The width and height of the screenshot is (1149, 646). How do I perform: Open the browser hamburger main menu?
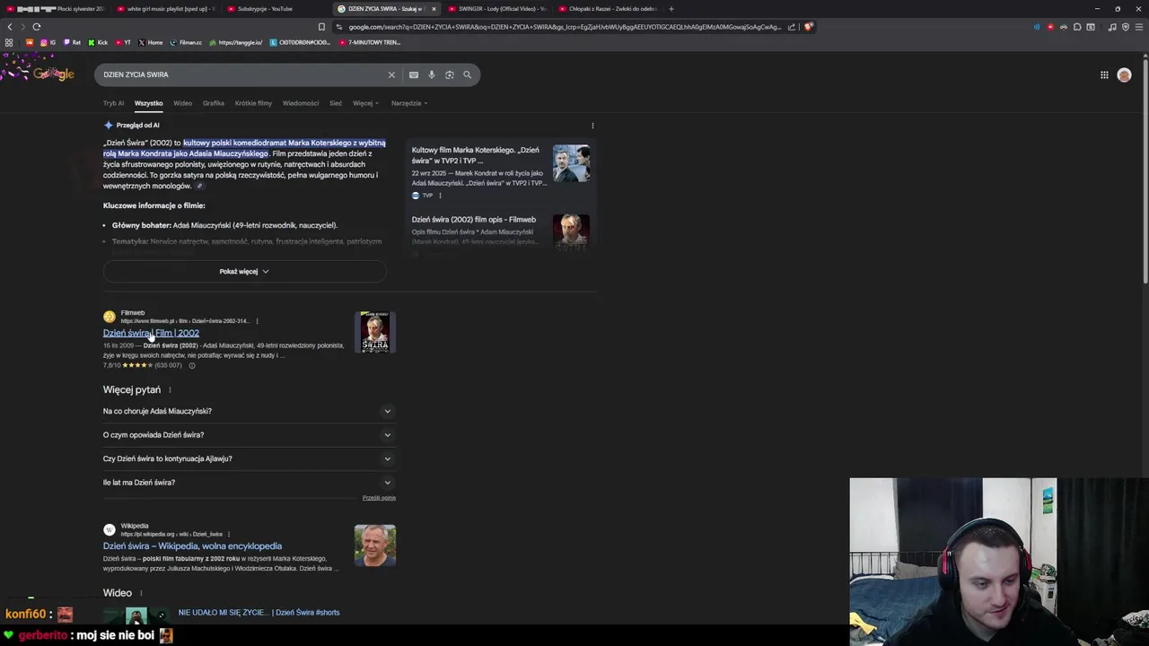click(x=1138, y=27)
